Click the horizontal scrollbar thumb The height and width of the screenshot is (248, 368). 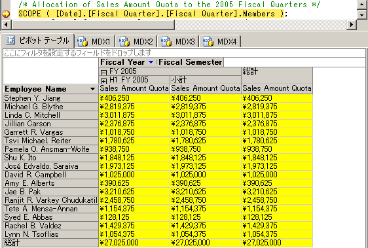93,24
